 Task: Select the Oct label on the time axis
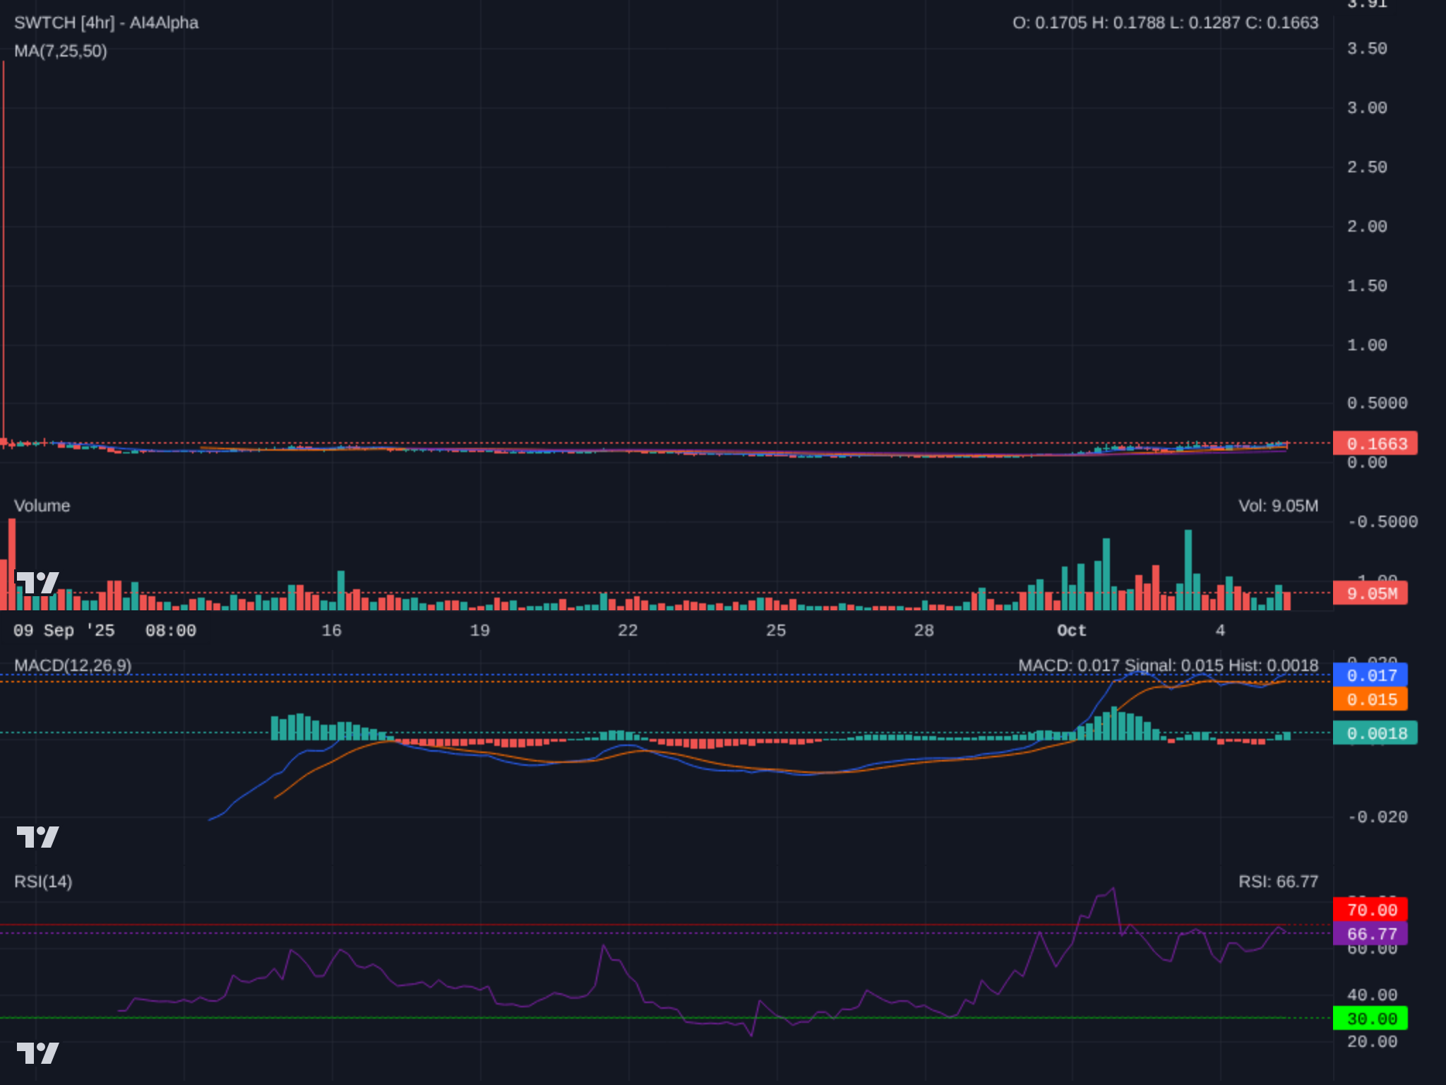[x=1071, y=631]
